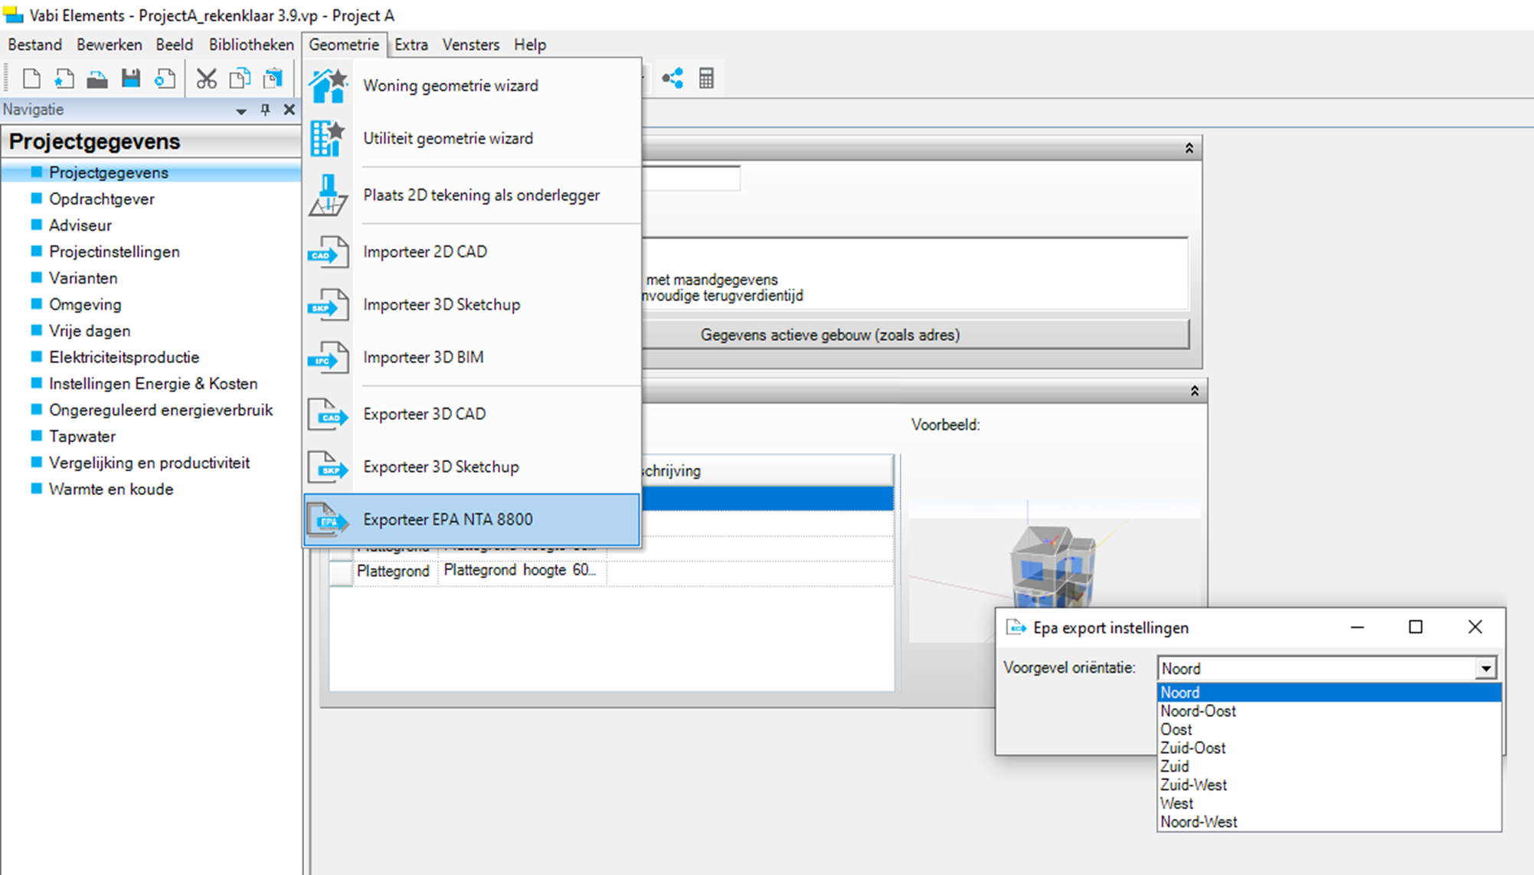Select Importeer 3D BIM entry
This screenshot has height=875, width=1534.
click(x=423, y=357)
